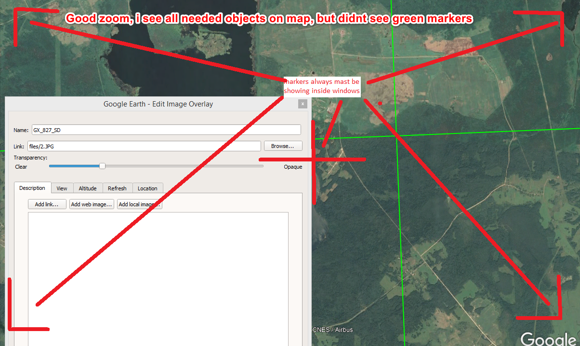Close the Edit Image Overlay dialog

pyautogui.click(x=303, y=104)
